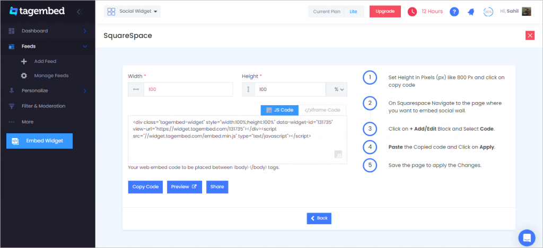This screenshot has width=543, height=248.
Task: Click the Preview button
Action: point(185,187)
